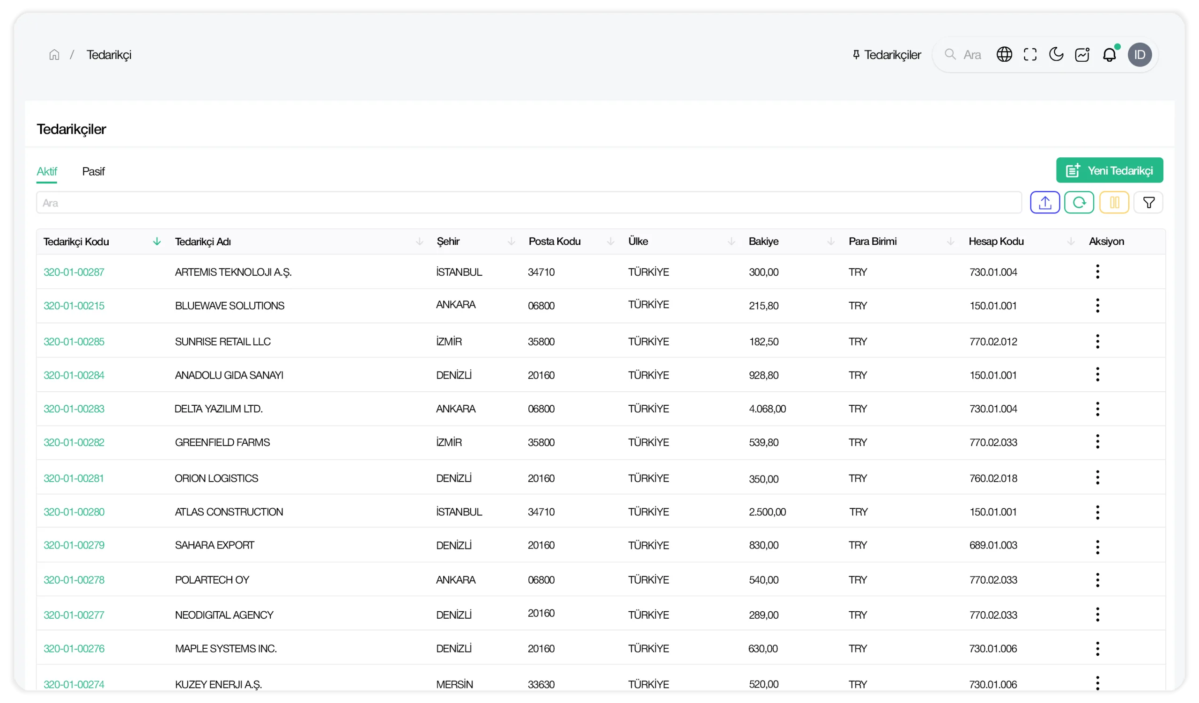The height and width of the screenshot is (703, 1199).
Task: Open supplier code 320-01-00279
Action: pyautogui.click(x=74, y=546)
